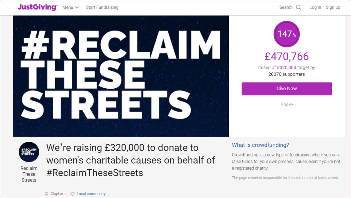The image size is (351, 198).
Task: Click the Share link
Action: pyautogui.click(x=286, y=105)
